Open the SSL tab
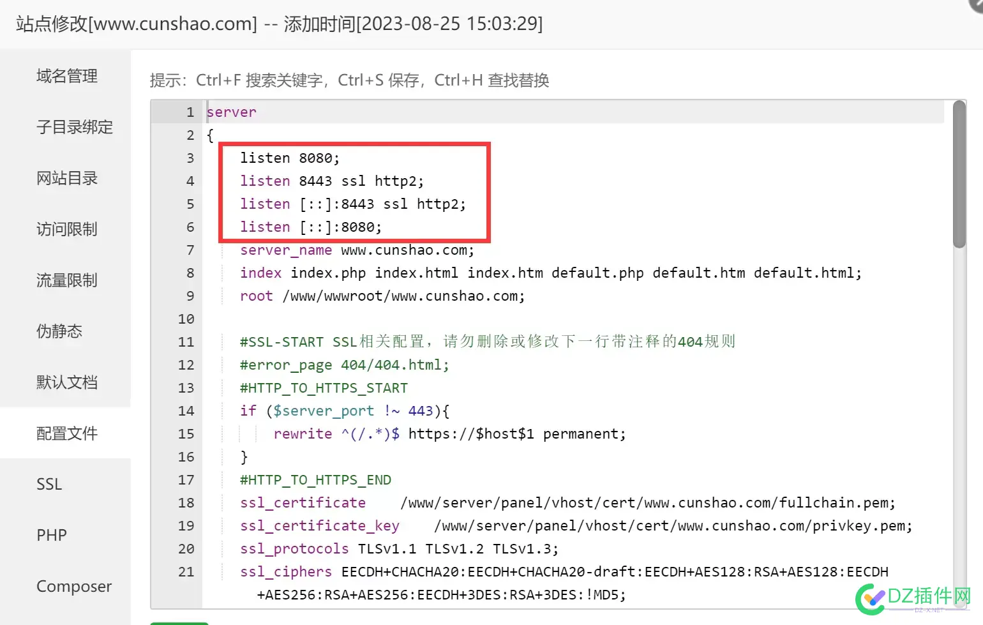 (x=49, y=484)
